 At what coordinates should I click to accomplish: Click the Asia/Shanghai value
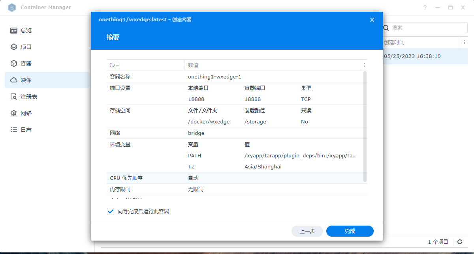pyautogui.click(x=263, y=167)
